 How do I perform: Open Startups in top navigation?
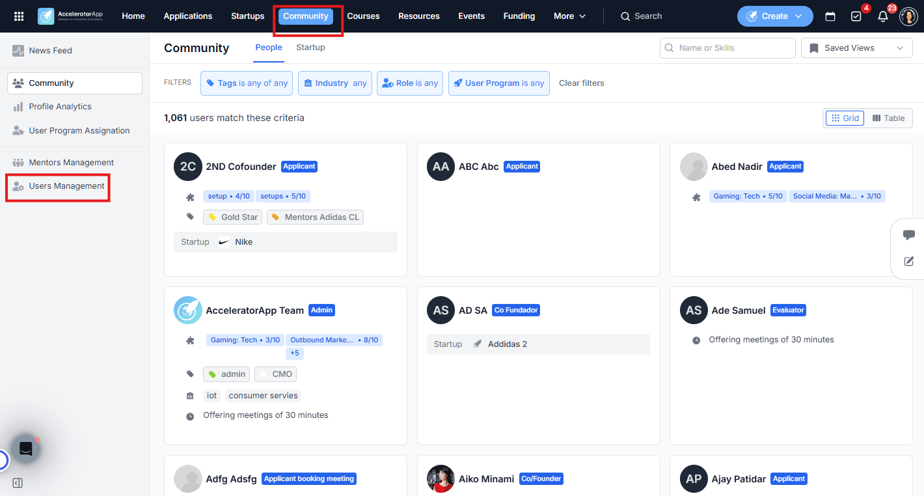click(x=248, y=16)
